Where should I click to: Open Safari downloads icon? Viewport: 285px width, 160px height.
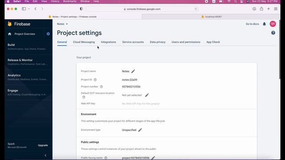(254, 9)
